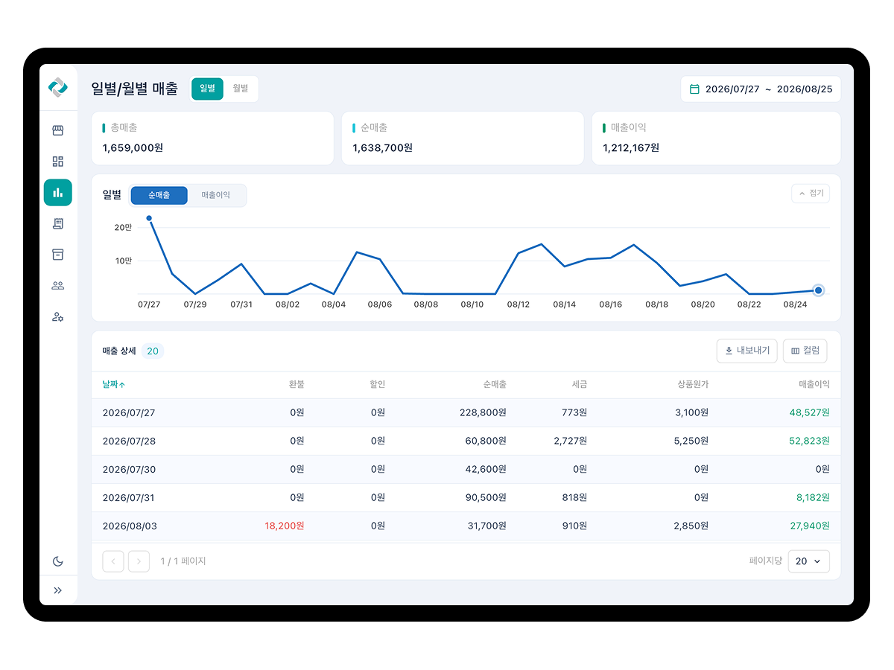This screenshot has width=894, height=670.
Task: Sort by the 날짜 column header
Action: point(114,385)
